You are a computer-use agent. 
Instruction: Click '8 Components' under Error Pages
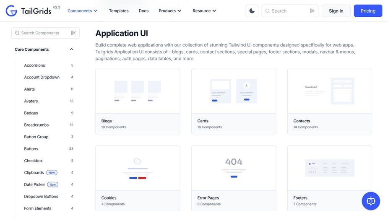[x=209, y=204]
